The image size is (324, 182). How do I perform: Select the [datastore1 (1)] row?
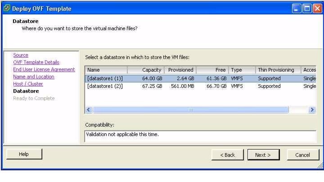[200, 78]
